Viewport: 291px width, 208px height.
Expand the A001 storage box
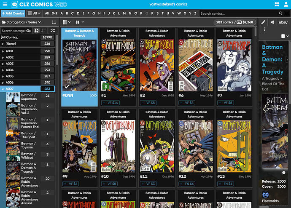pyautogui.click(x=3, y=51)
